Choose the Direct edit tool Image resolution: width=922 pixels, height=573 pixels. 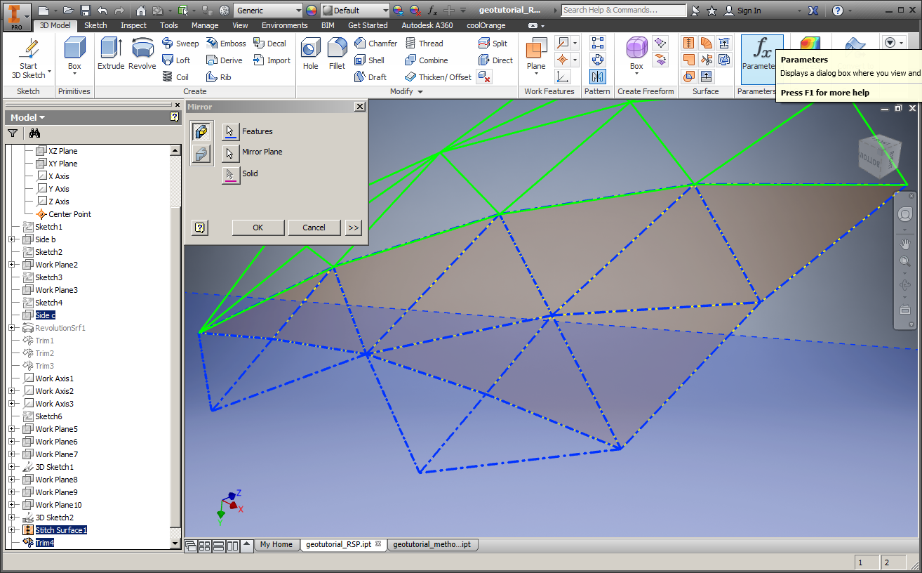495,60
